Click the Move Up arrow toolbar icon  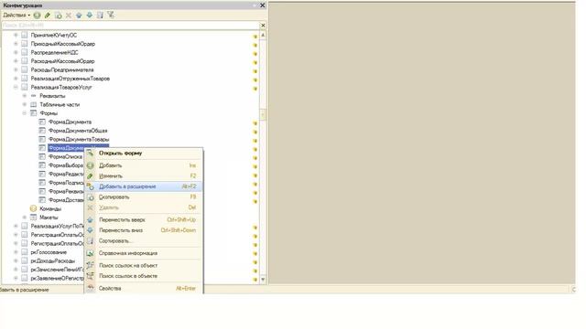click(79, 16)
